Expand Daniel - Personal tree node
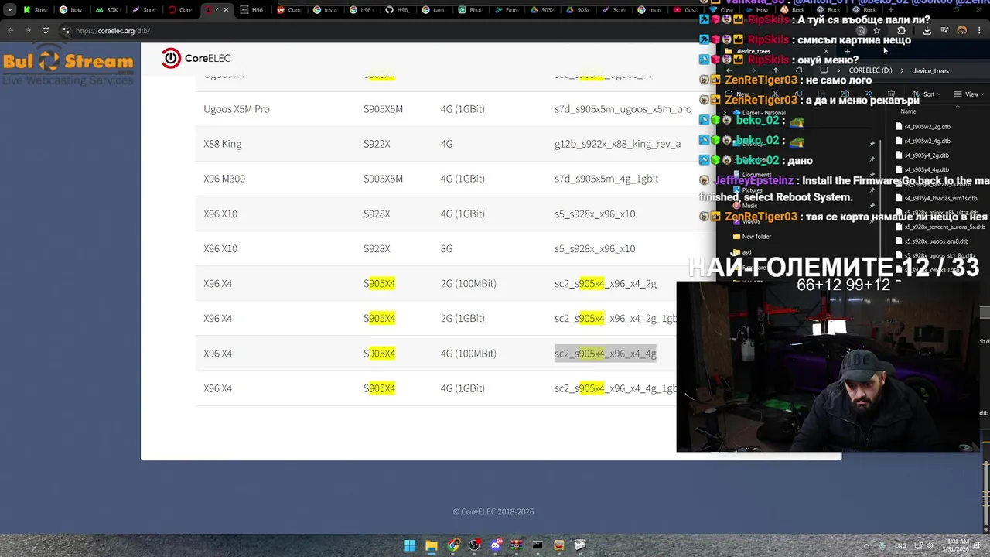Viewport: 990px width, 557px height. pos(725,113)
